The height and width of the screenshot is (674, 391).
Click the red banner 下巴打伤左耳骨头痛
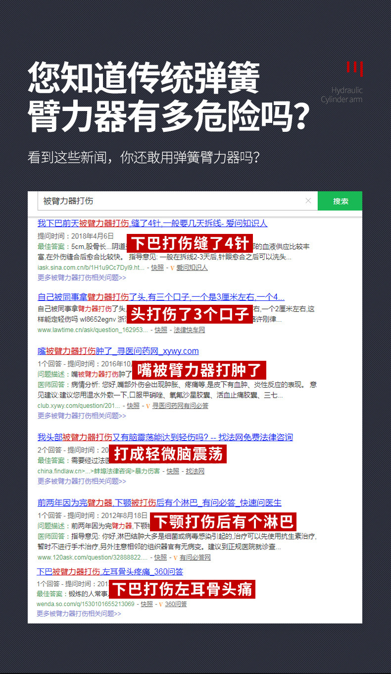(x=182, y=589)
